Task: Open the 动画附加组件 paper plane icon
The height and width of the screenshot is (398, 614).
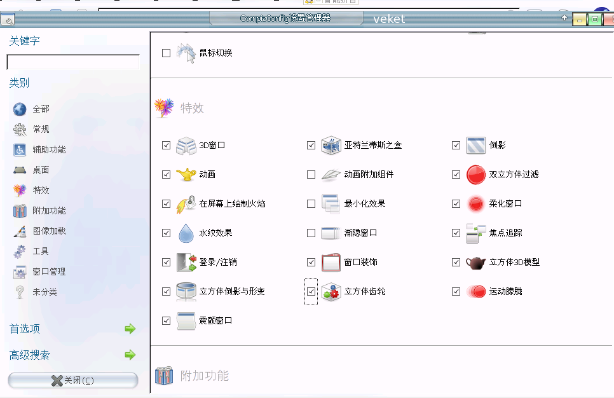Action: [x=331, y=175]
